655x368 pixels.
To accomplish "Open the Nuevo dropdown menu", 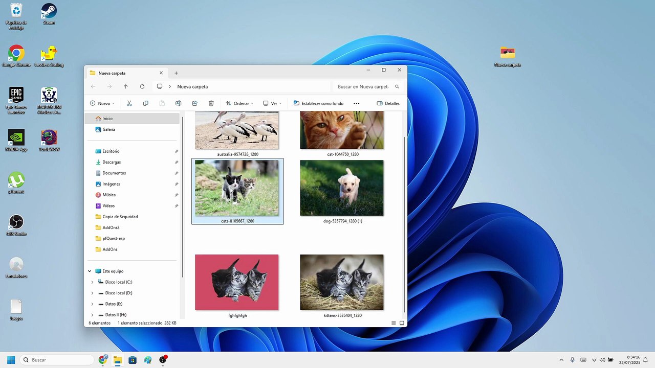I will point(102,103).
